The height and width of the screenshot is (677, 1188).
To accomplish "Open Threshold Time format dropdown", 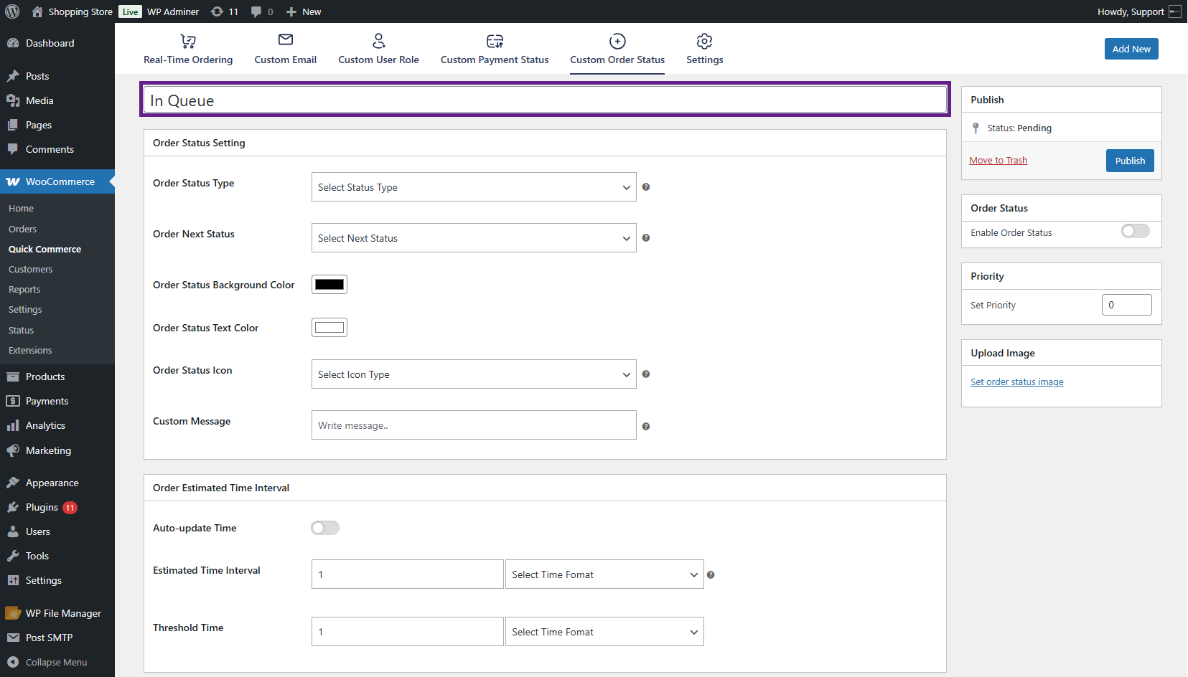I will coord(604,632).
